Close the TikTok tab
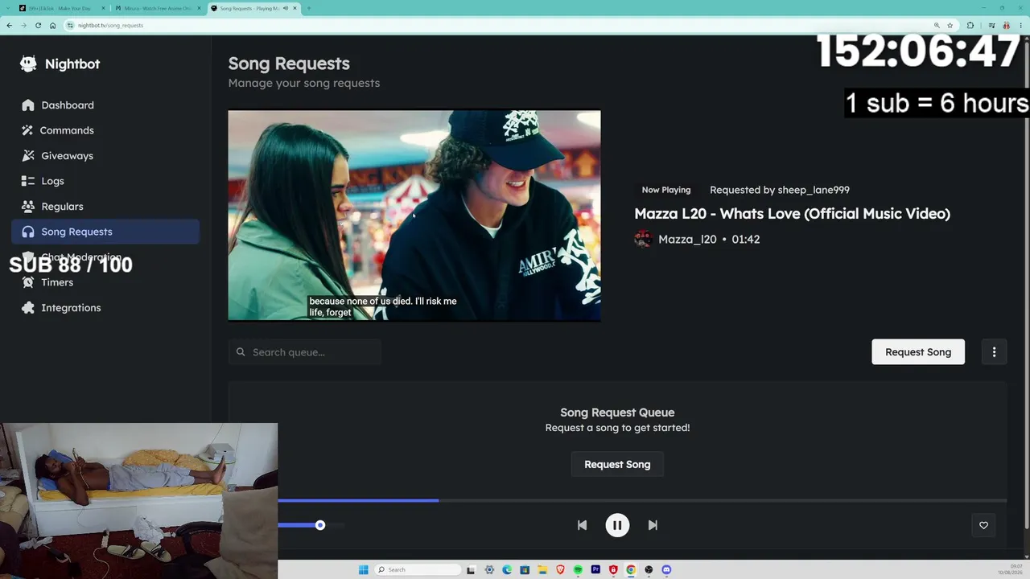 [103, 8]
